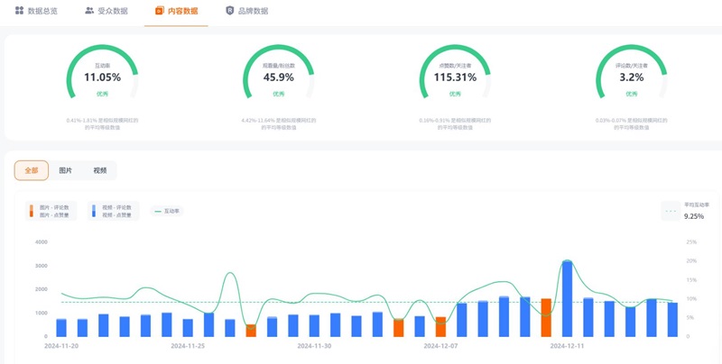Image resolution: width=722 pixels, height=364 pixels.
Task: Click the blue 视频 legend icon
Action: coord(94,211)
